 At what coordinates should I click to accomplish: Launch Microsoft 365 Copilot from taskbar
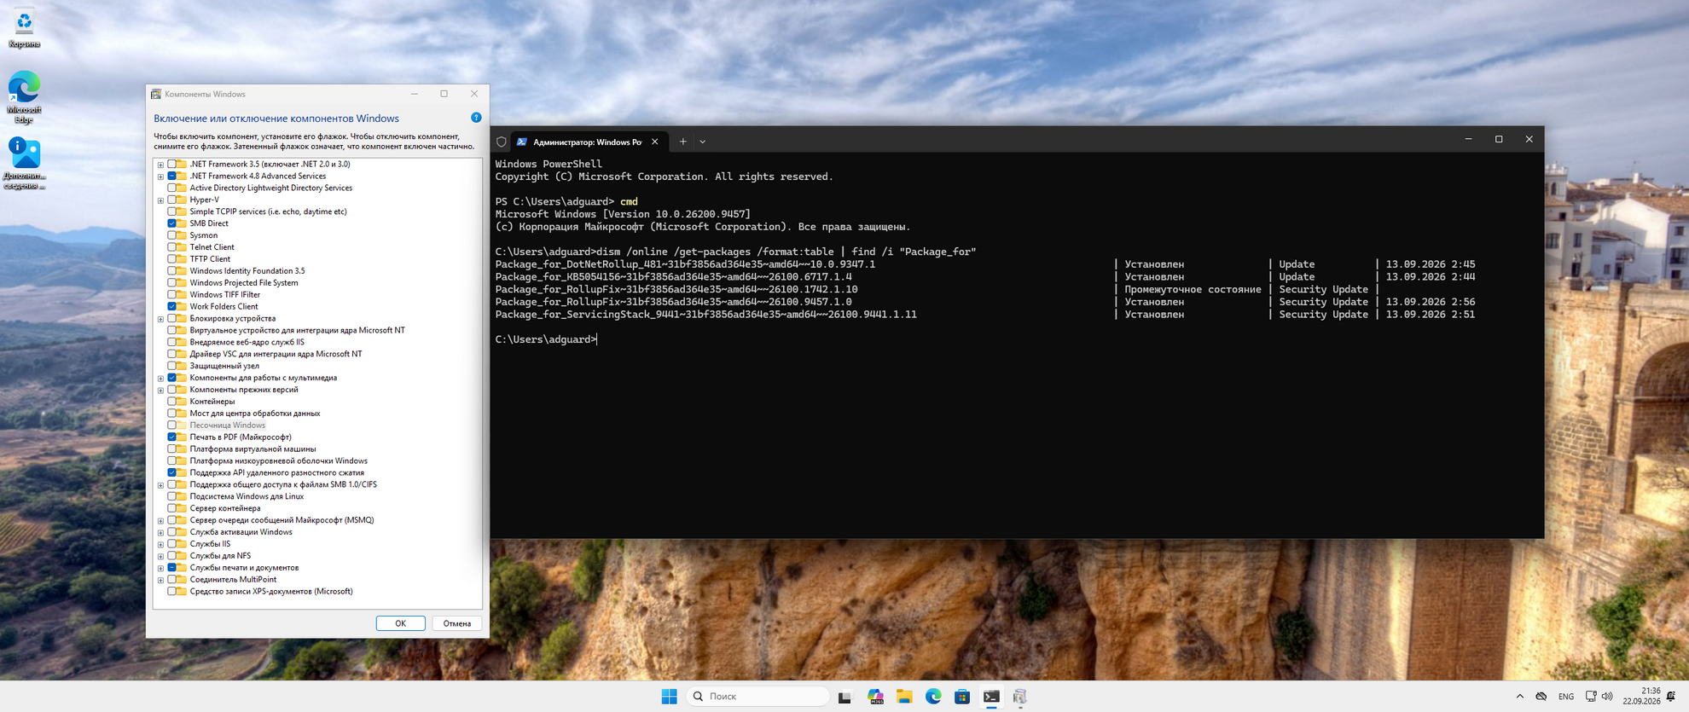875,697
